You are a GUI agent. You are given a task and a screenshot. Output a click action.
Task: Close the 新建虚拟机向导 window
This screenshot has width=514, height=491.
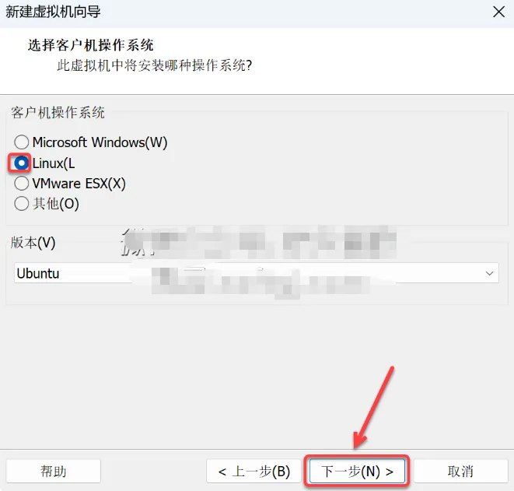pos(498,12)
